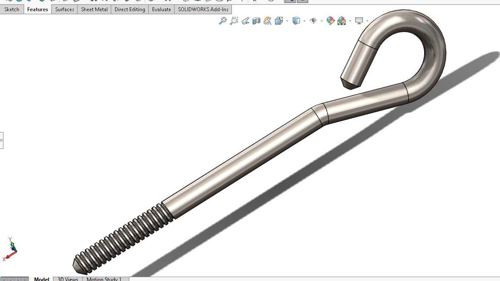Open the Surfaces tab
Screen dimensions: 500x281
point(64,9)
